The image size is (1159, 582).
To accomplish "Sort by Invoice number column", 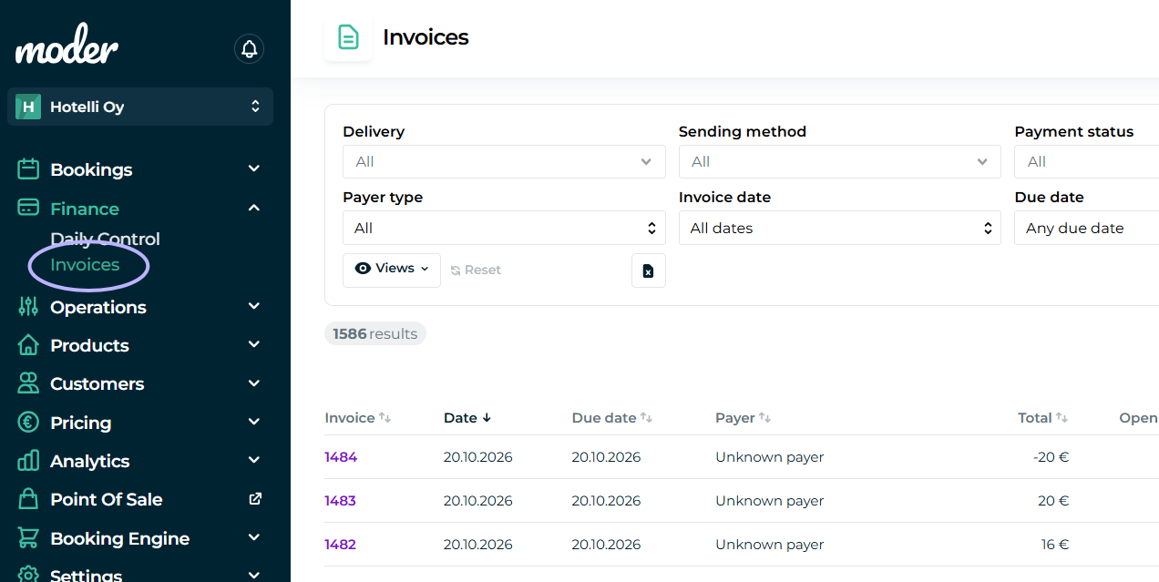I will click(357, 418).
